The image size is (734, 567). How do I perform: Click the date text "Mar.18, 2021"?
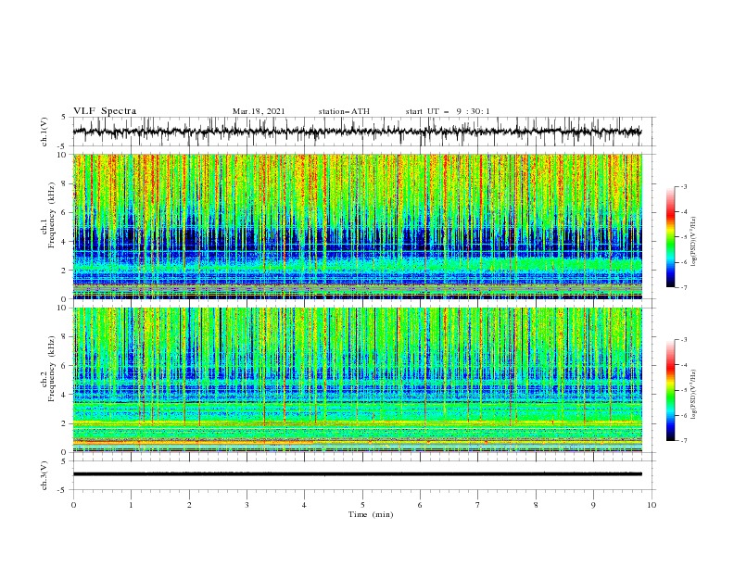(x=259, y=111)
